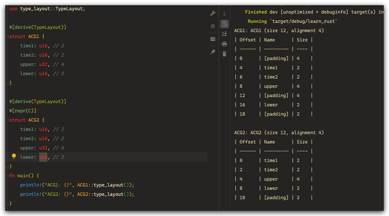Click the scroll to end icon

pyautogui.click(x=225, y=34)
